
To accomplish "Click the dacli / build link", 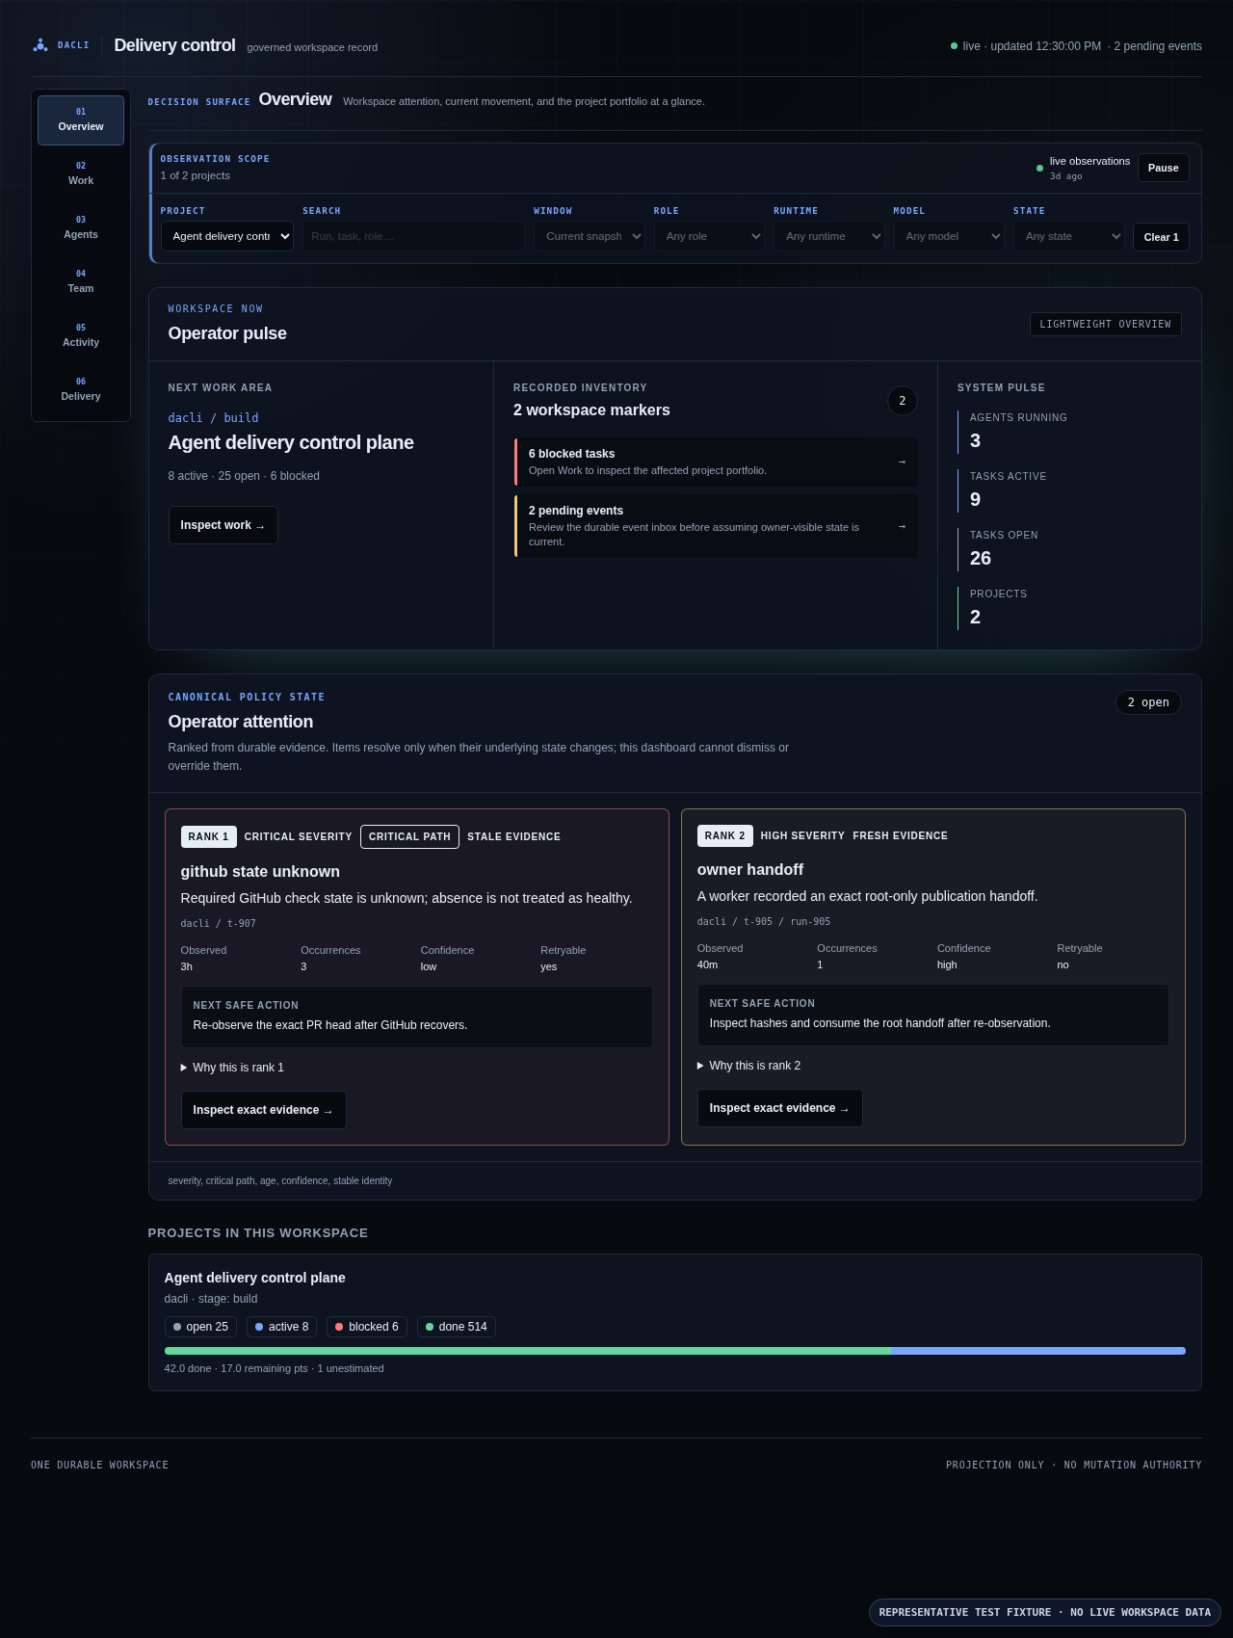I will pyautogui.click(x=213, y=418).
